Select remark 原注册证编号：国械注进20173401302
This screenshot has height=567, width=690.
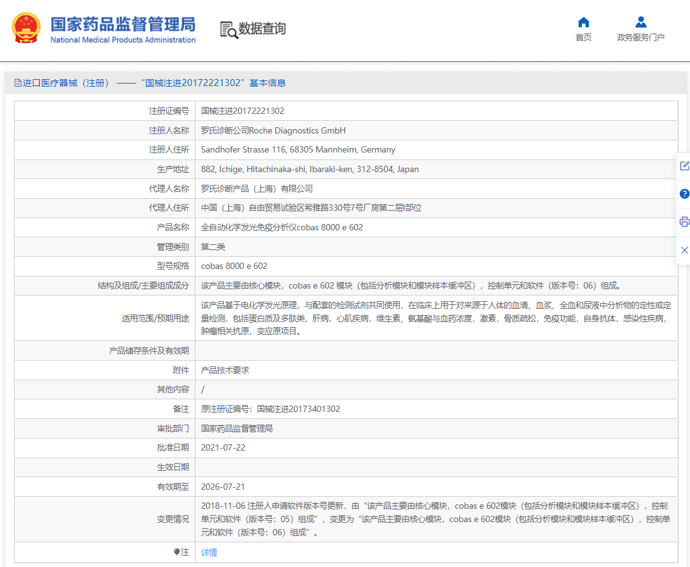coord(271,409)
